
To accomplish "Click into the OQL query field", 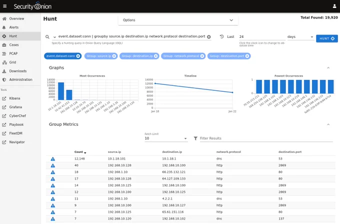I will [x=131, y=36].
